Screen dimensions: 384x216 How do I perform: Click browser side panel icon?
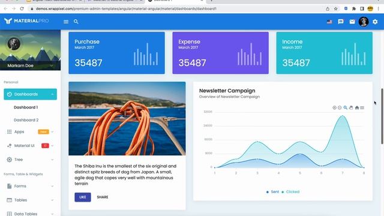tap(362, 9)
